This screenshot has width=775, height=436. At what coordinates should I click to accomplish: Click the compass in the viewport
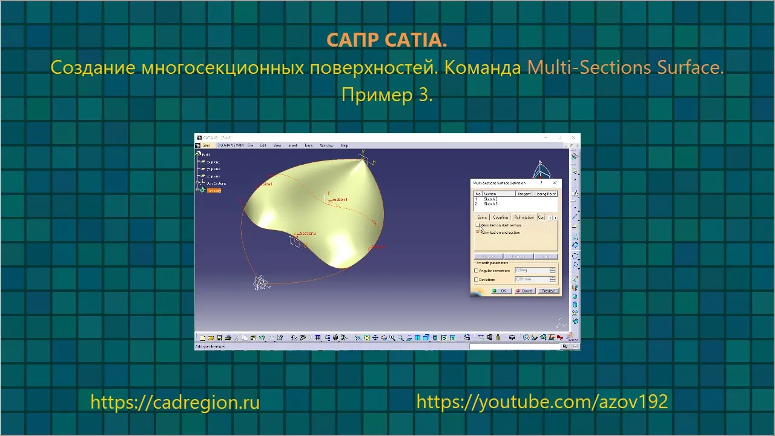pos(542,168)
